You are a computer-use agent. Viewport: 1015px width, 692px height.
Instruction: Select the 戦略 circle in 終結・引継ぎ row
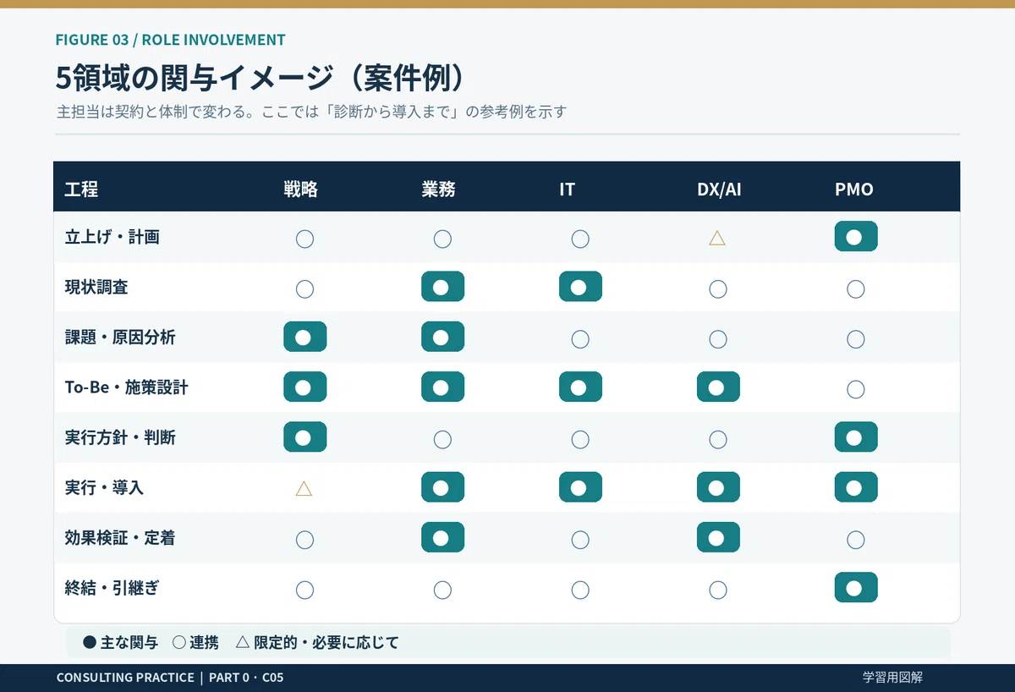[304, 590]
